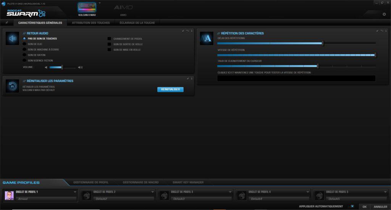Open the Gestionnaire de Macro tab
Screen dimensions: 391x210
click(141, 183)
